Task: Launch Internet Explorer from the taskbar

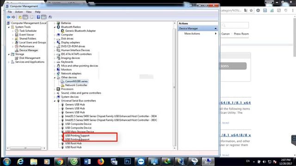Action: [20, 162]
